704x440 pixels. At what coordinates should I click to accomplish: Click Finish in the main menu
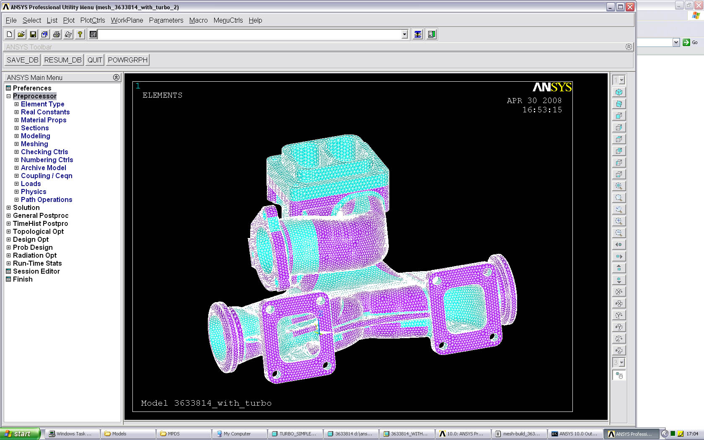pyautogui.click(x=23, y=279)
